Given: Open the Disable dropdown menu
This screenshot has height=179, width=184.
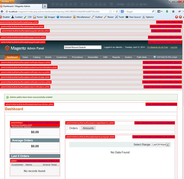Looking at the screenshot, I should [6, 17].
